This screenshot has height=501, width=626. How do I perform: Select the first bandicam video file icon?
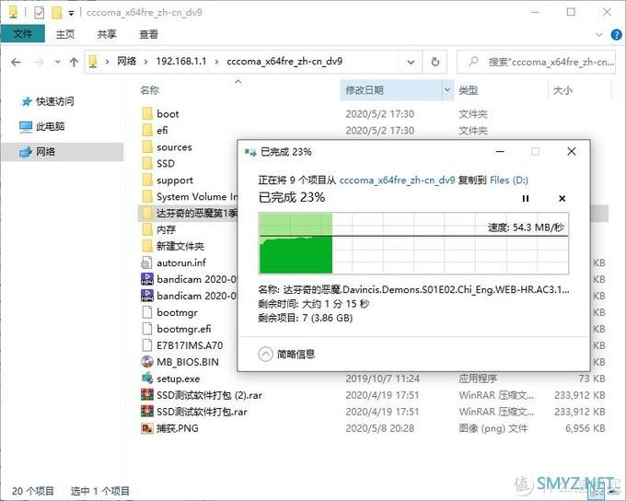(147, 279)
